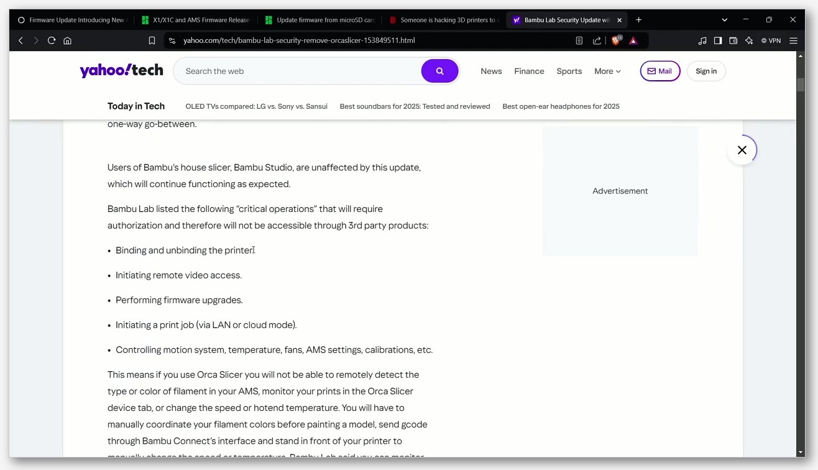
Task: Click the page scrollbar thumb
Action: click(801, 85)
